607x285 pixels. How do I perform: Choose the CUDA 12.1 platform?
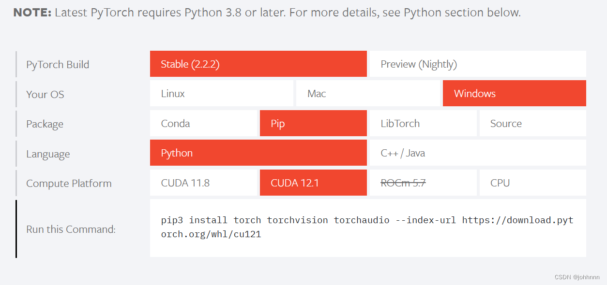[313, 183]
